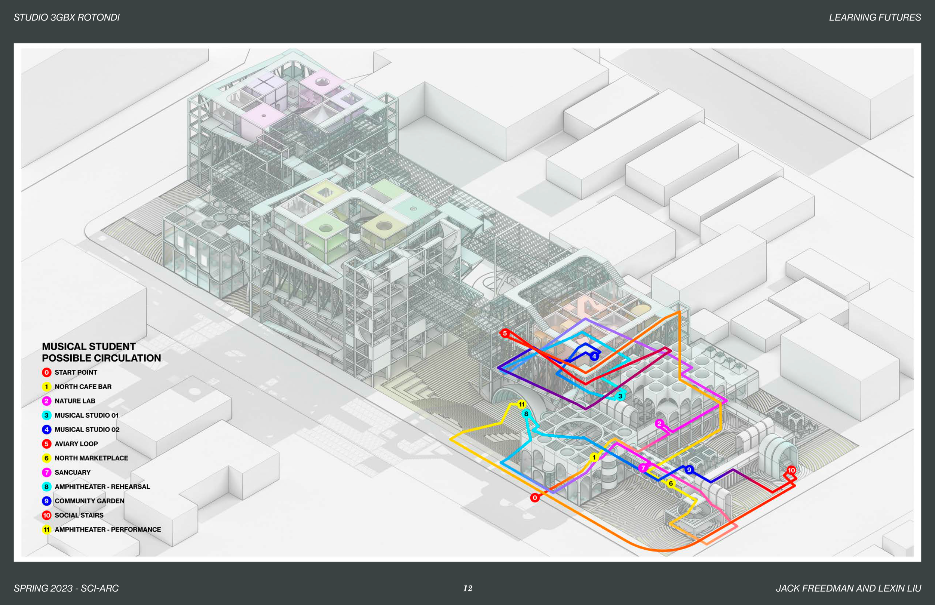Click map marker 10 on the red path
Viewport: 935px width, 605px height.
click(x=791, y=470)
